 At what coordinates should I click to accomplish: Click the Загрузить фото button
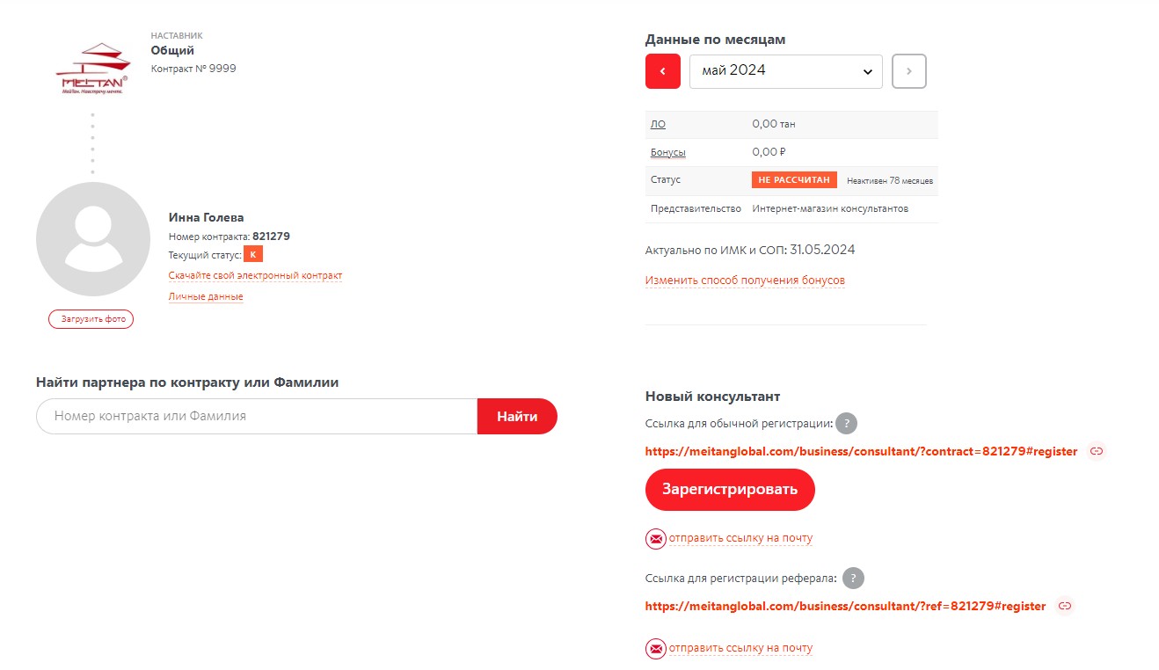coord(91,319)
